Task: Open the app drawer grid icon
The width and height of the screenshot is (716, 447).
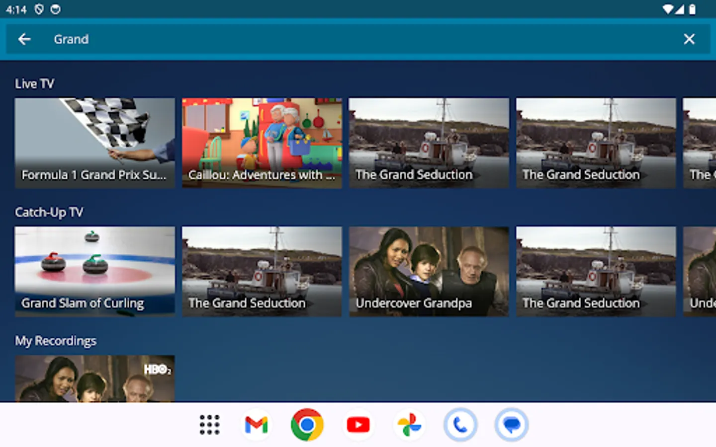Action: [209, 425]
